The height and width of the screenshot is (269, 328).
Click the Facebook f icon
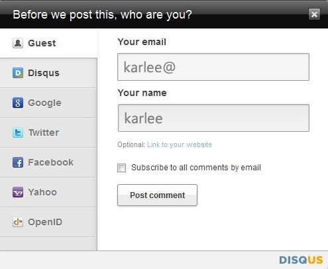click(18, 162)
